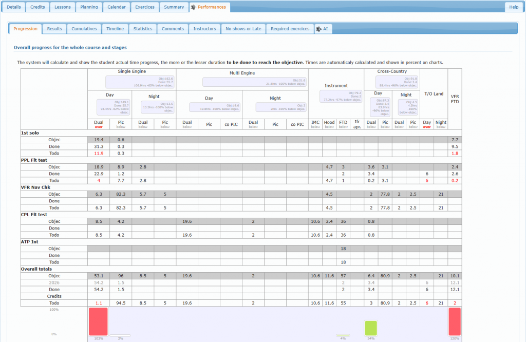Click the 22.9 Done value in PPL Flt test

[99, 174]
